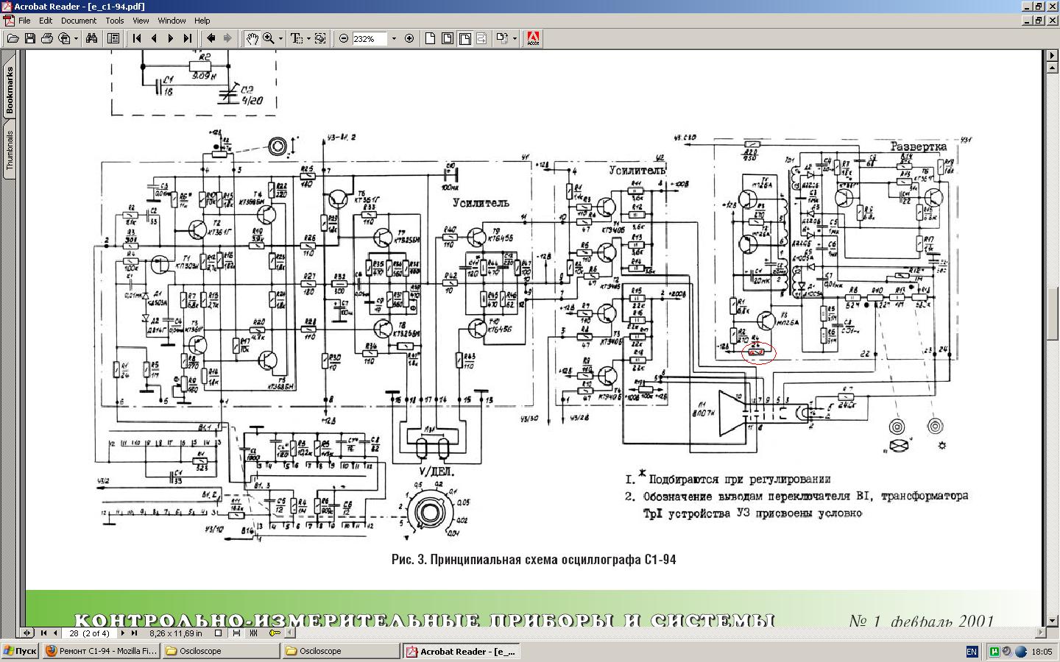Click the Rotate view icon
The width and height of the screenshot is (1060, 662).
[502, 38]
